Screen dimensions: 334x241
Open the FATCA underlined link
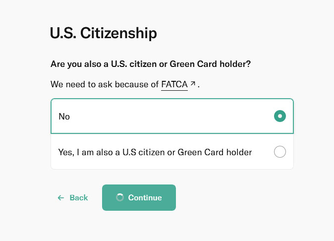coord(174,84)
